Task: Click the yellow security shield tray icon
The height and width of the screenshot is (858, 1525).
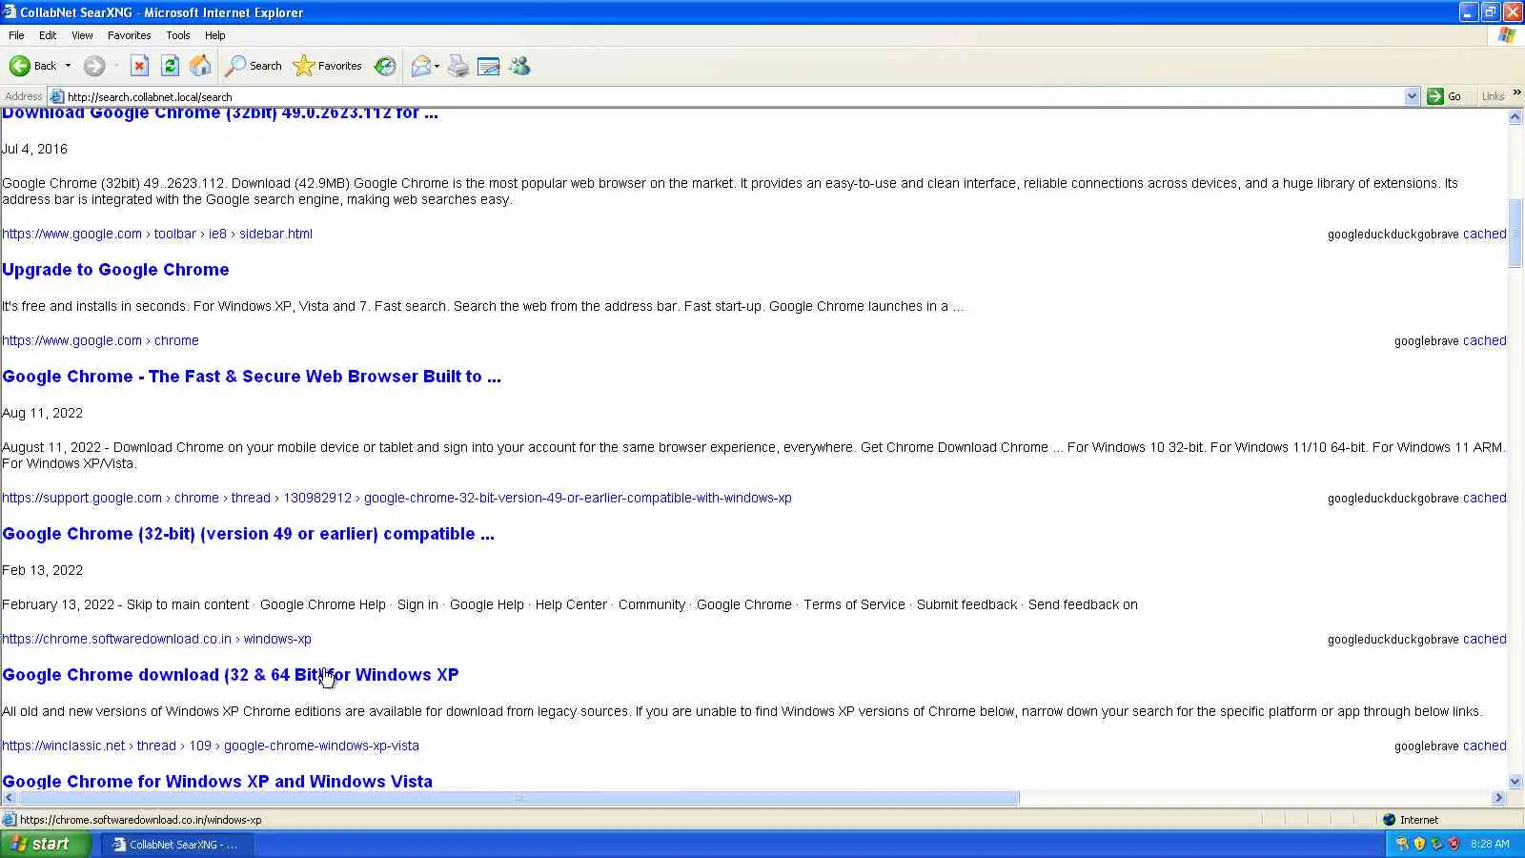Action: tap(1419, 844)
